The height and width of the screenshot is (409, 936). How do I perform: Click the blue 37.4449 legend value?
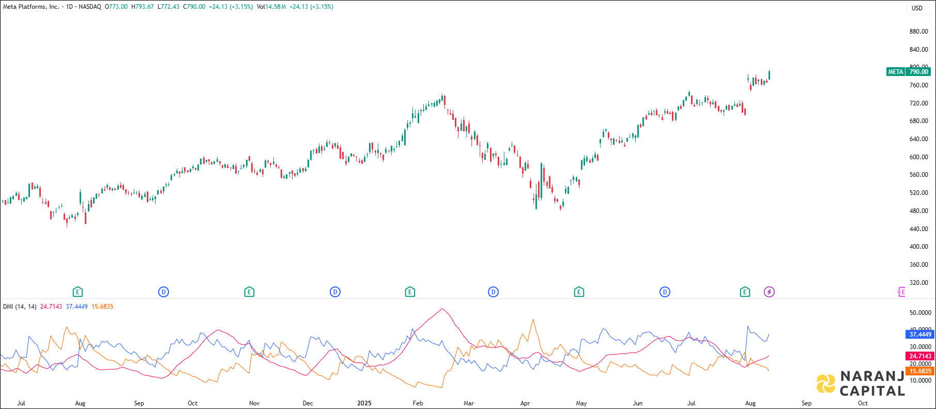tap(77, 307)
